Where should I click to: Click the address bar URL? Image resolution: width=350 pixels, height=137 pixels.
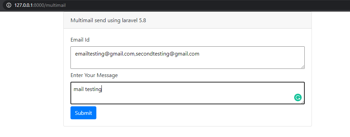coord(40,5)
